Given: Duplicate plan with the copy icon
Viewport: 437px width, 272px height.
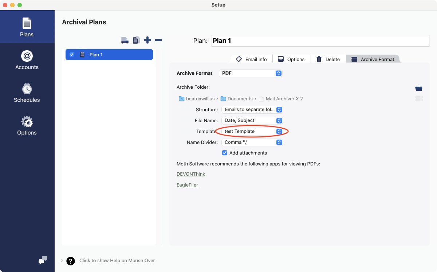Looking at the screenshot, I should click(136, 40).
